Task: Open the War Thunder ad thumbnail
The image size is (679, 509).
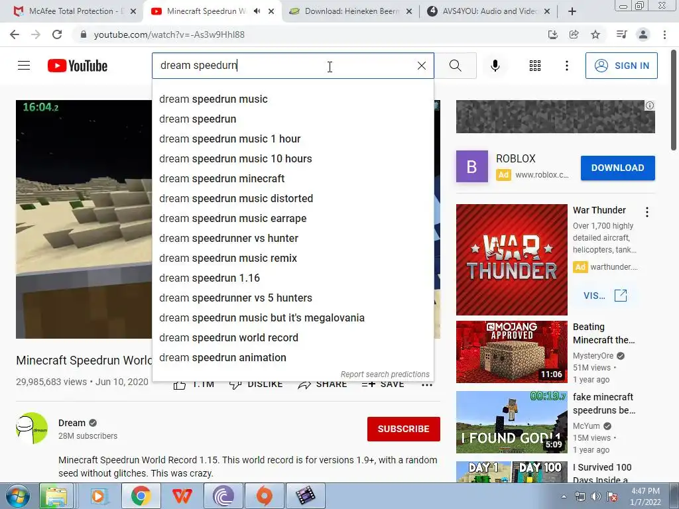Action: (x=511, y=260)
